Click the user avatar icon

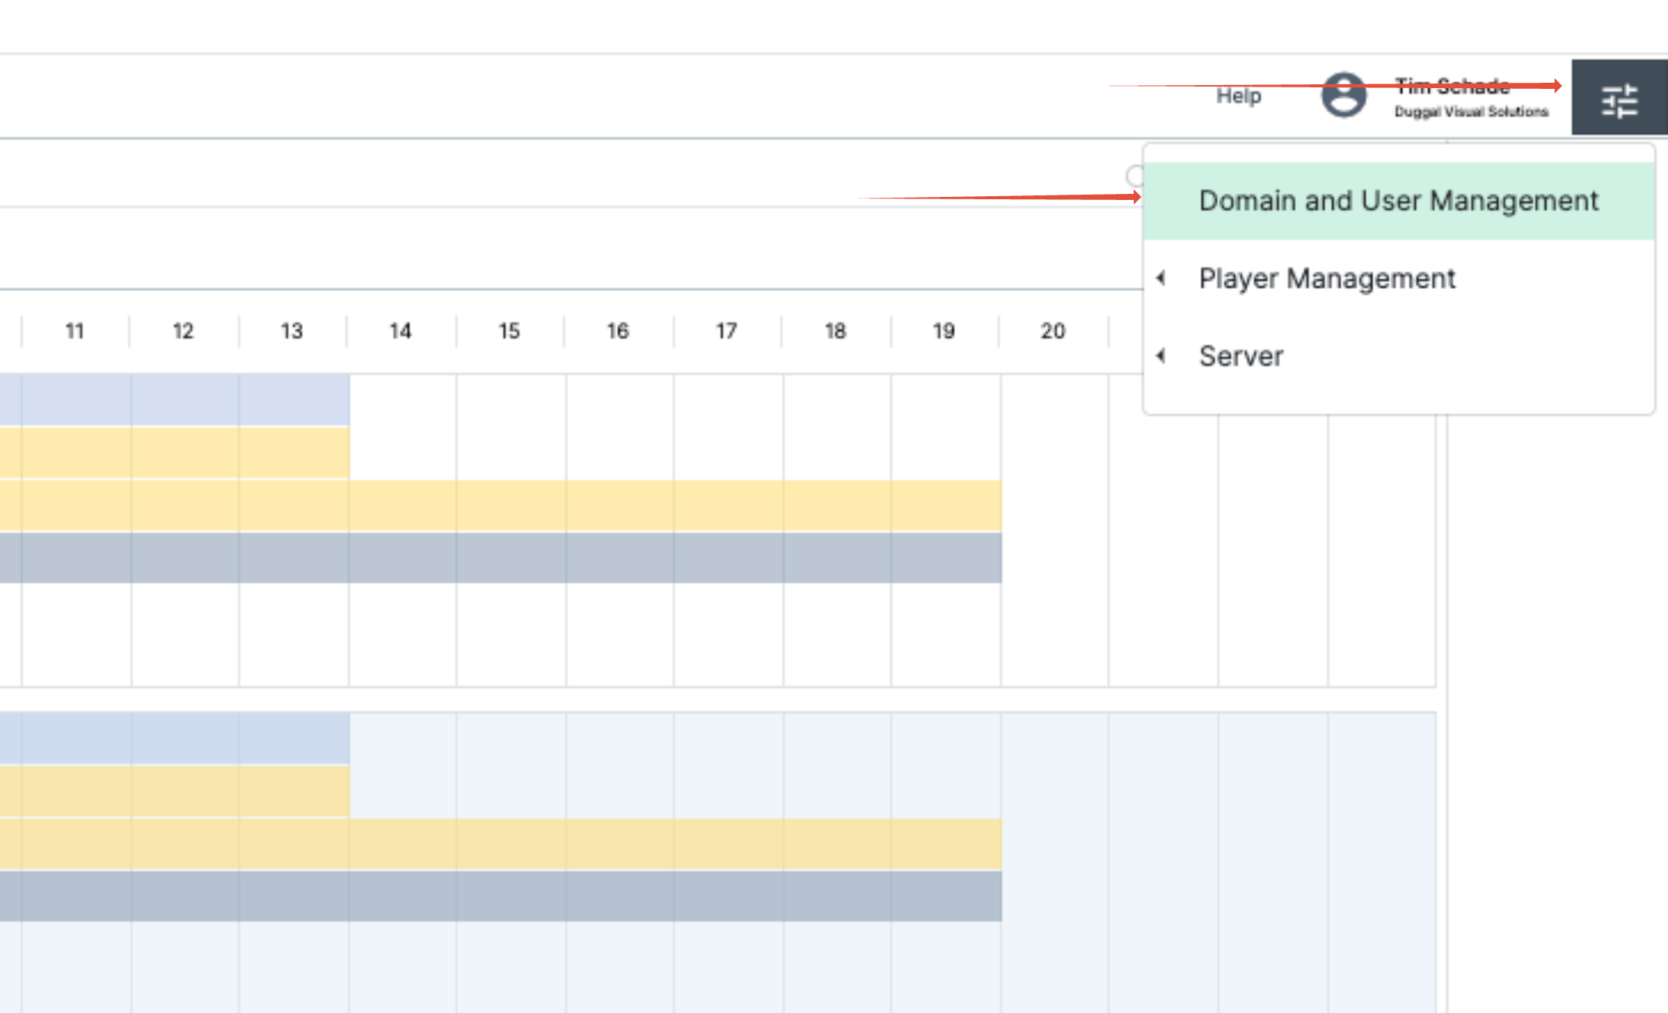pyautogui.click(x=1343, y=96)
